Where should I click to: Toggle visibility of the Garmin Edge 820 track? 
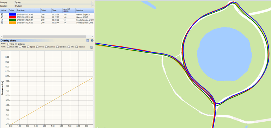coord(2,14)
